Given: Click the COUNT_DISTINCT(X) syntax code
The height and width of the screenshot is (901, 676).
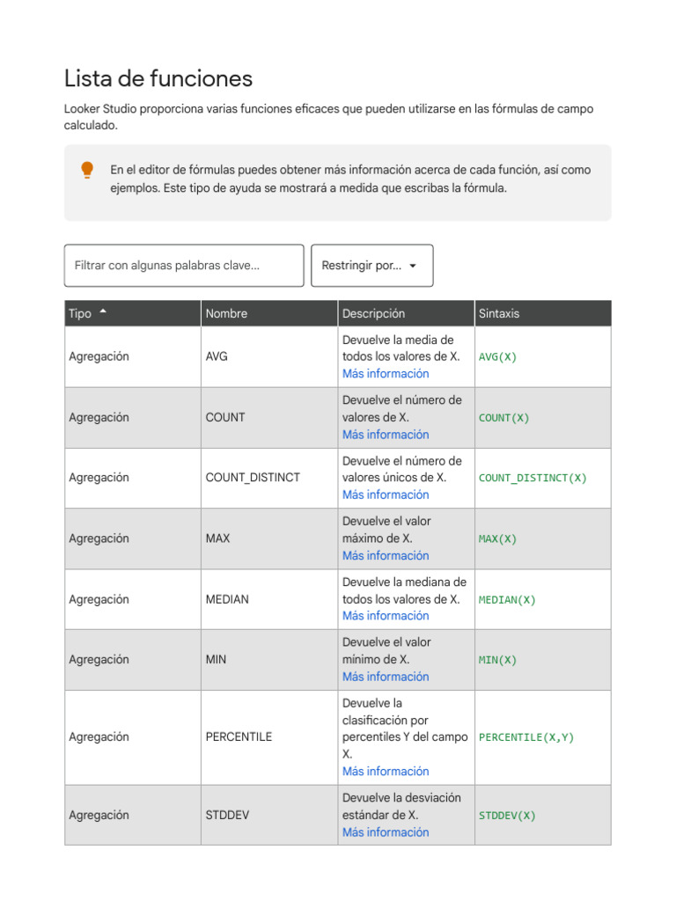Looking at the screenshot, I should pos(533,478).
